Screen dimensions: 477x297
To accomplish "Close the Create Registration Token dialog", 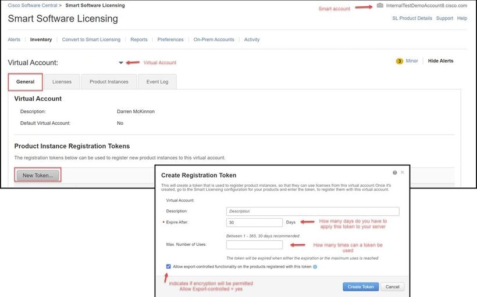I will pyautogui.click(x=403, y=172).
